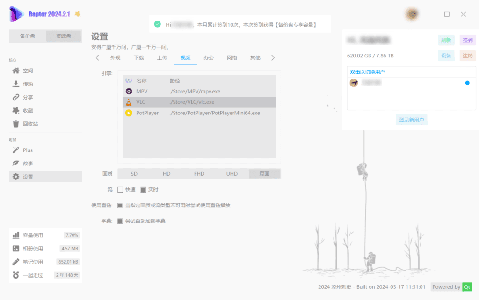Switch to 备份盘 drive

pos(28,36)
